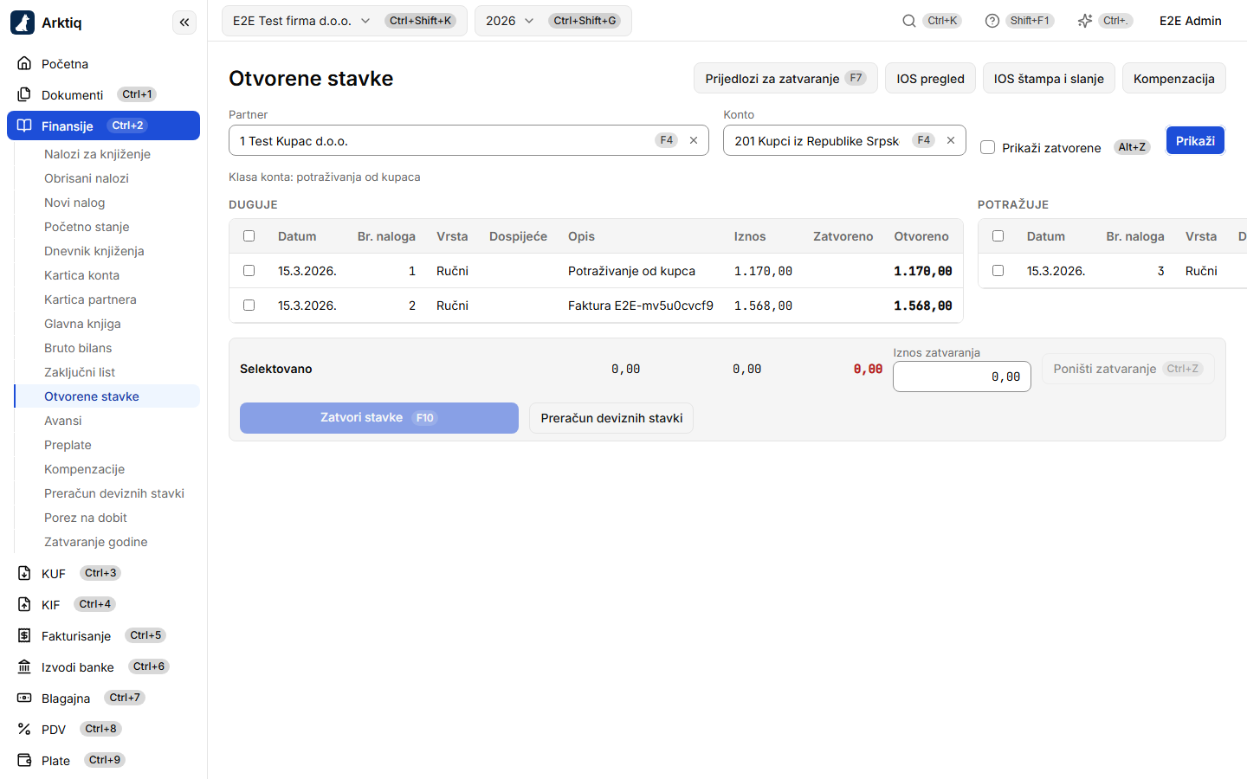This screenshot has width=1247, height=779.
Task: Open help with the question mark icon
Action: [x=992, y=21]
